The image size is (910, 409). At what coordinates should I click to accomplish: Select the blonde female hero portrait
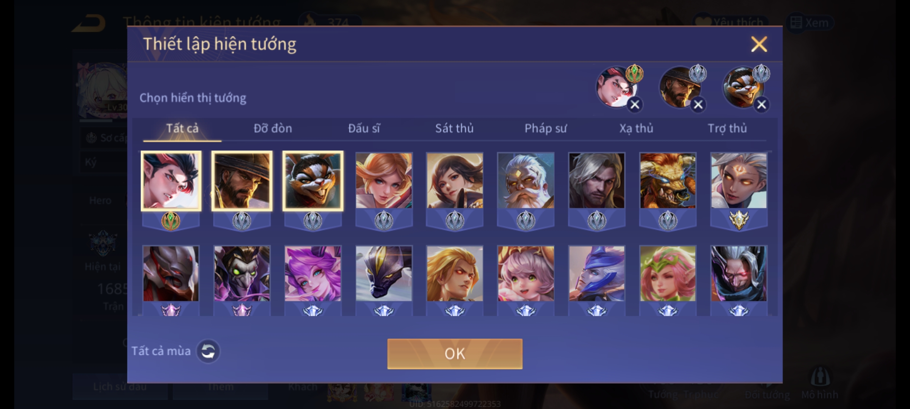384,181
